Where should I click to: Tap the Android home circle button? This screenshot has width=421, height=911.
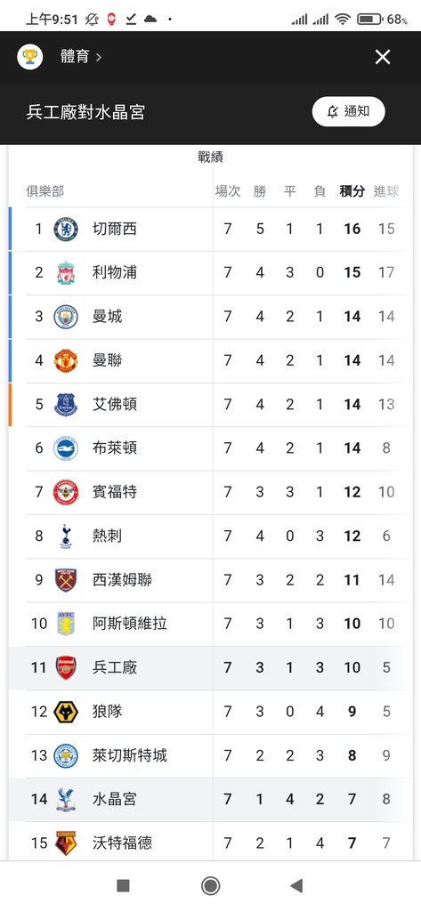(210, 885)
